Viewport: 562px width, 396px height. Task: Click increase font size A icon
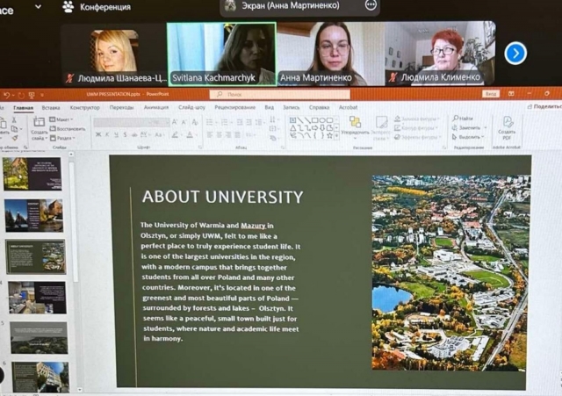tap(175, 122)
